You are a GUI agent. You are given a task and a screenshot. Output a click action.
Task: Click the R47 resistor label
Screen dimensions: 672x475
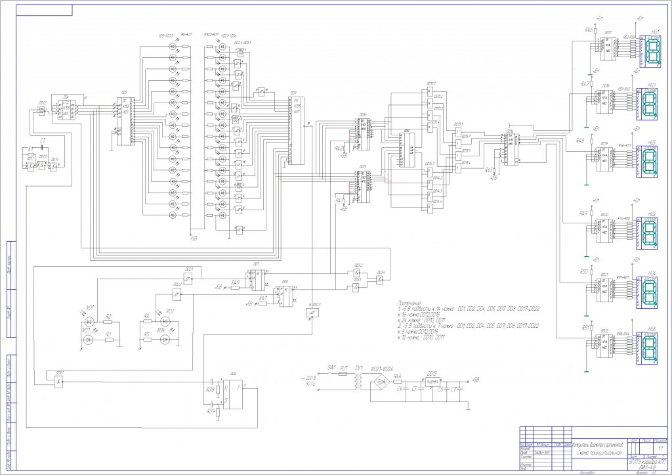point(585,84)
